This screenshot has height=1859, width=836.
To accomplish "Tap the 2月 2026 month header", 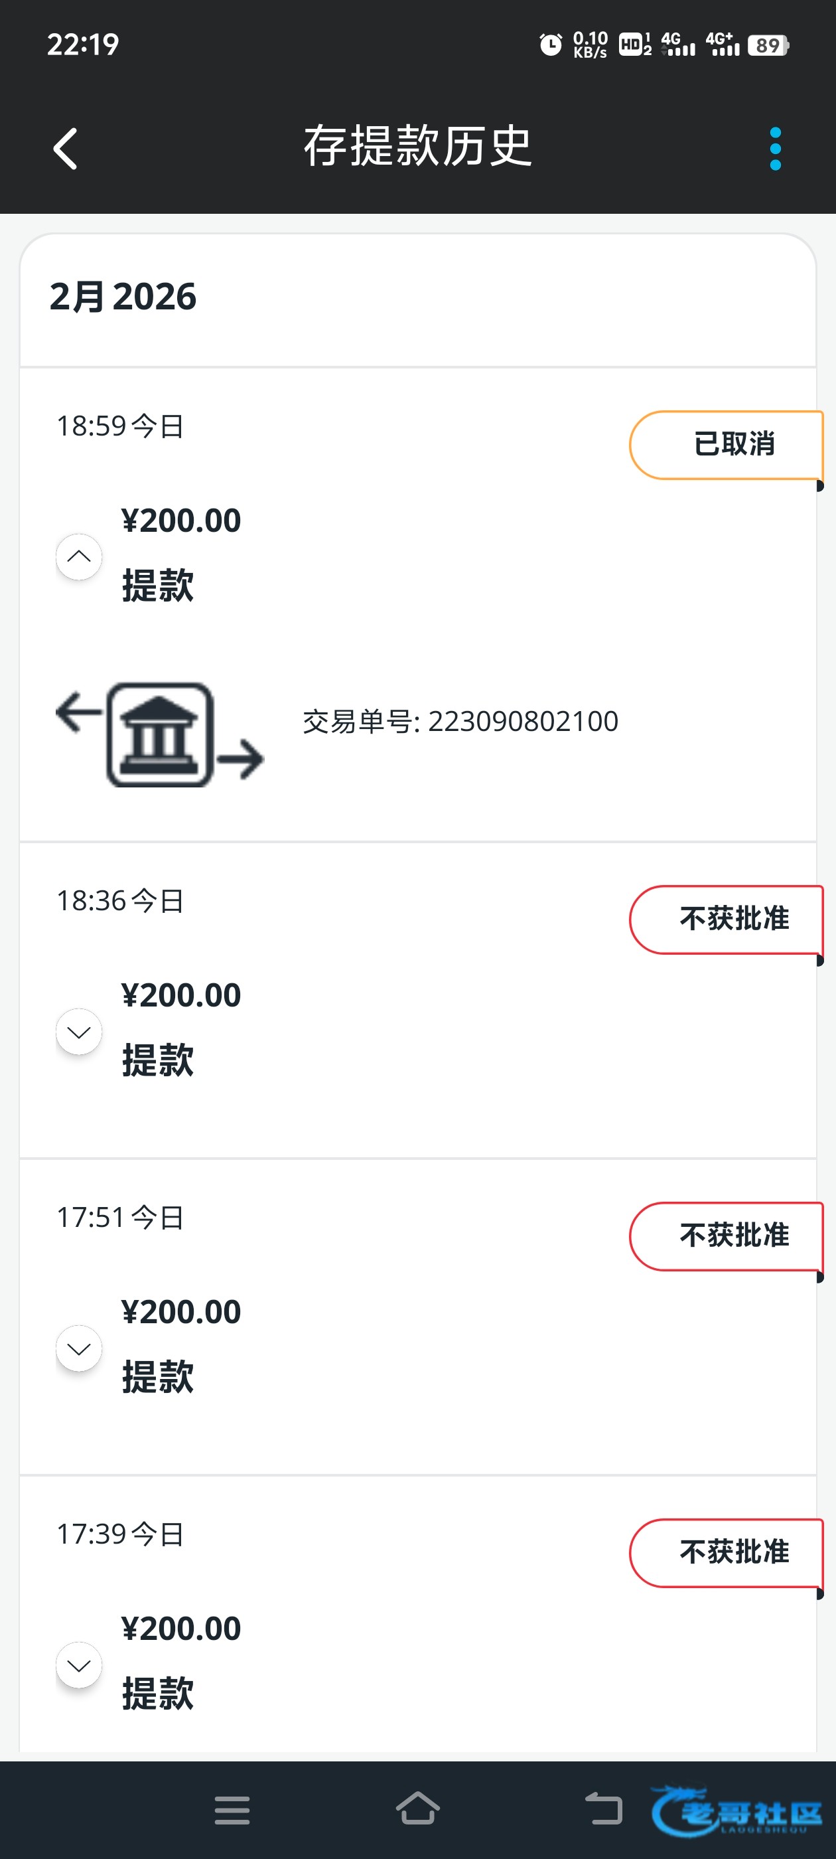I will 123,297.
